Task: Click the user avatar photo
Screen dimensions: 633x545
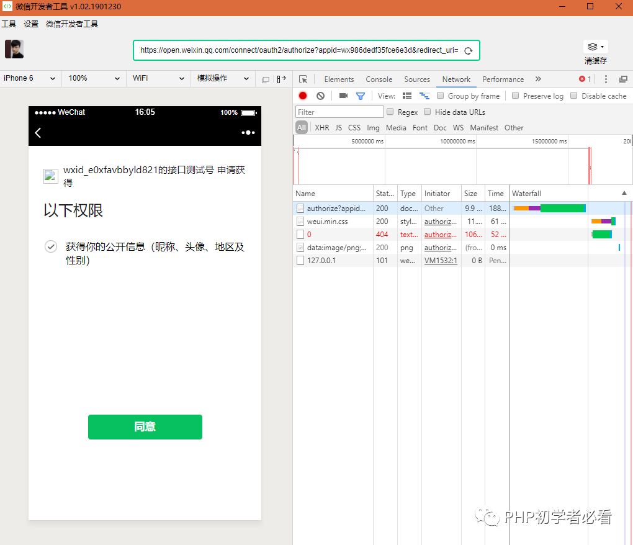Action: 14,49
